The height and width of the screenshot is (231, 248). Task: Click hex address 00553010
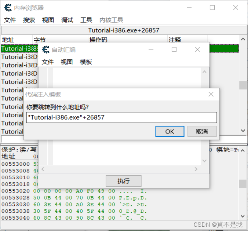15,177
